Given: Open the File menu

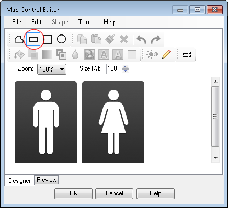Looking at the screenshot, I should pos(17,22).
